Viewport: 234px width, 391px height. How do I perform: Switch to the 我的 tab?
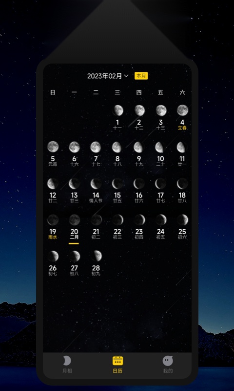click(168, 365)
